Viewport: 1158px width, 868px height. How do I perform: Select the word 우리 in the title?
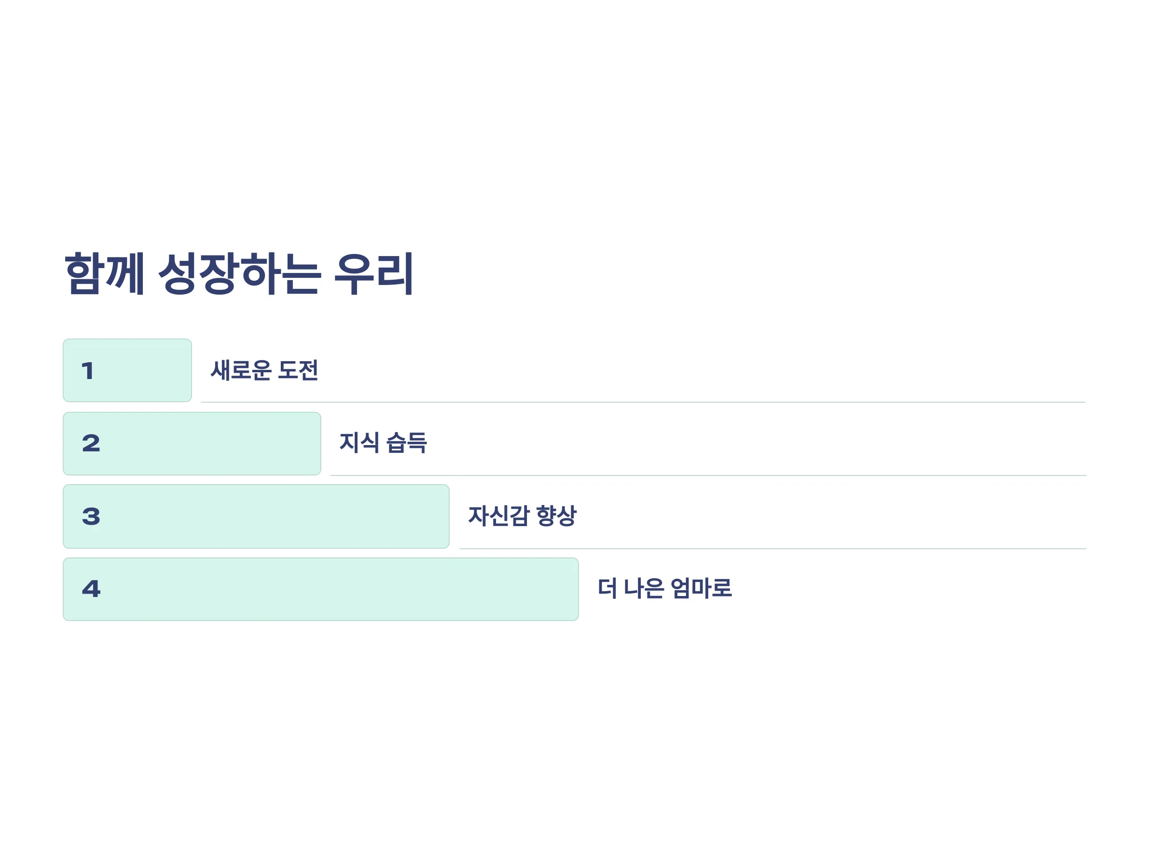(374, 273)
